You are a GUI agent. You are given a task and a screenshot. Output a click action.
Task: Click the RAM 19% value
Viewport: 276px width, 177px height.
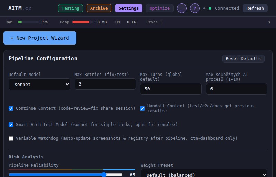point(44,22)
